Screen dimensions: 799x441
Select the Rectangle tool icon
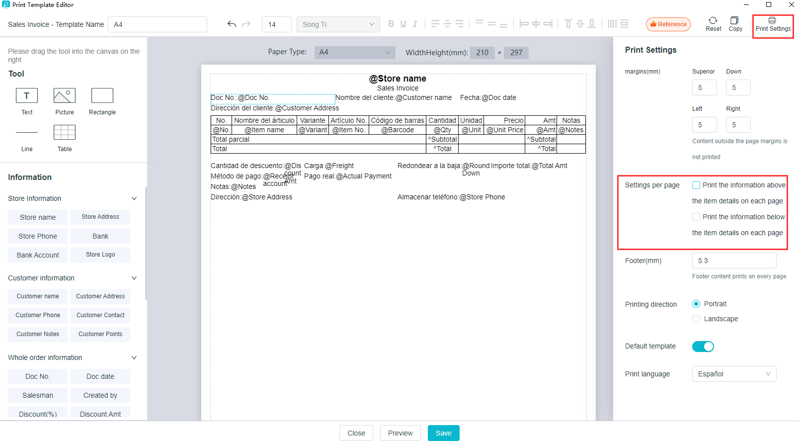pyautogui.click(x=102, y=95)
